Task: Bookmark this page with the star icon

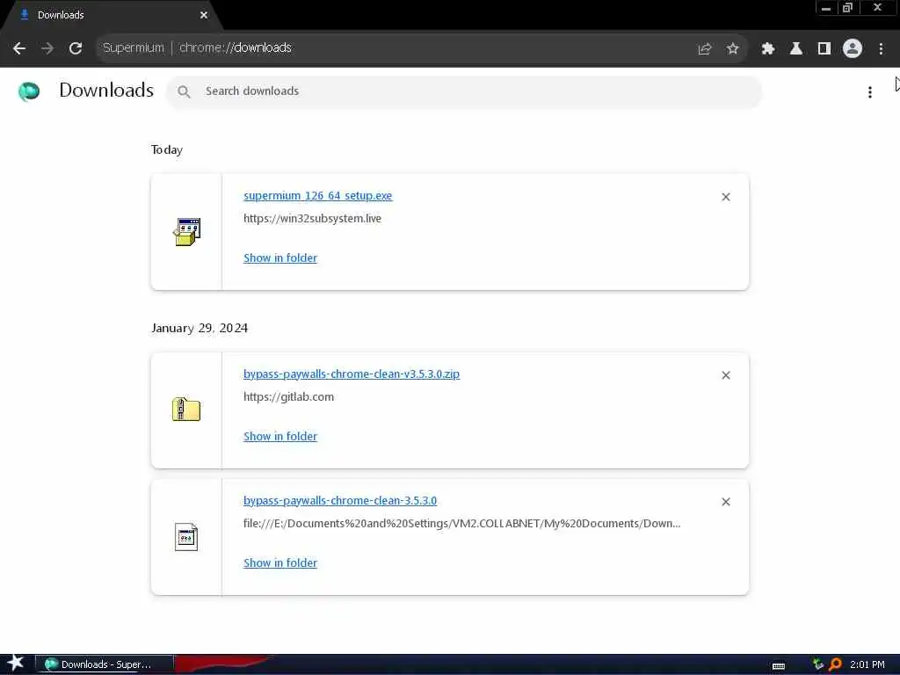Action: (x=732, y=49)
